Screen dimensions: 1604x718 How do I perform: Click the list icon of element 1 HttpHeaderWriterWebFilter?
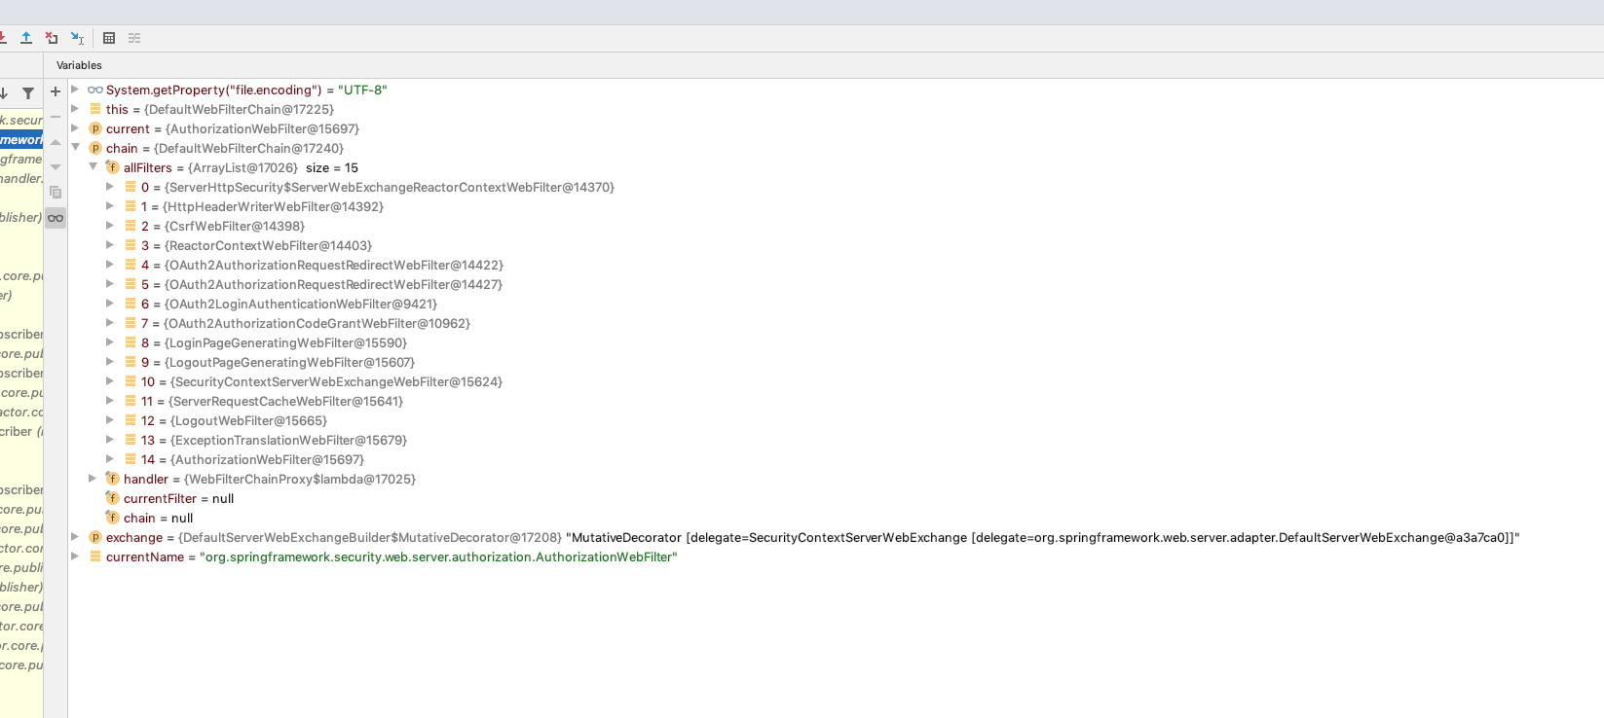click(x=131, y=206)
